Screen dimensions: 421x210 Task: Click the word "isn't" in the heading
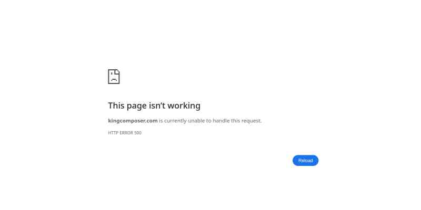[156, 106]
